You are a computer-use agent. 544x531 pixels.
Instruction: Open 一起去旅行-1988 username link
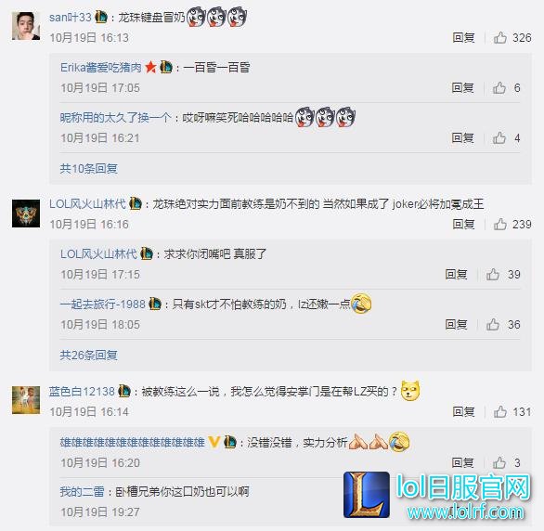coord(103,304)
